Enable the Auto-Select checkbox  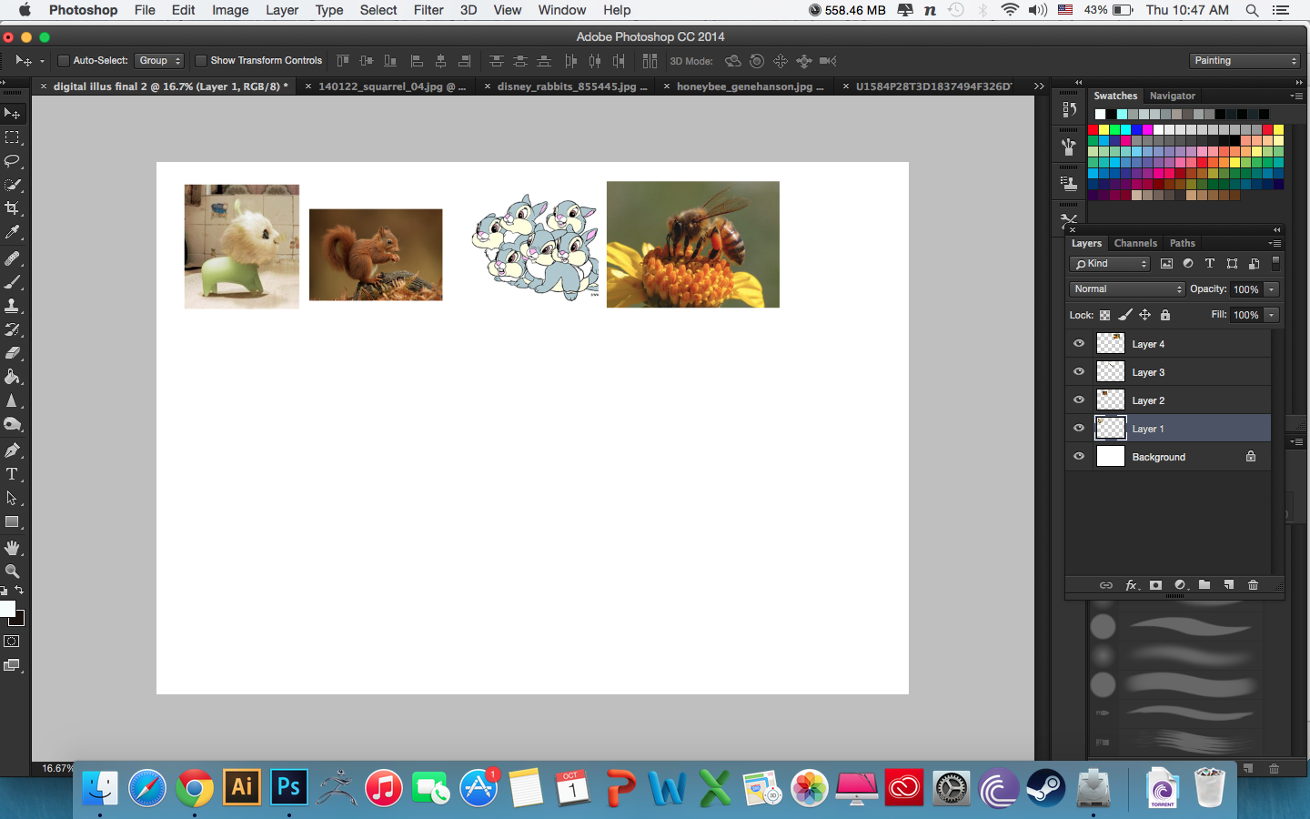[63, 61]
